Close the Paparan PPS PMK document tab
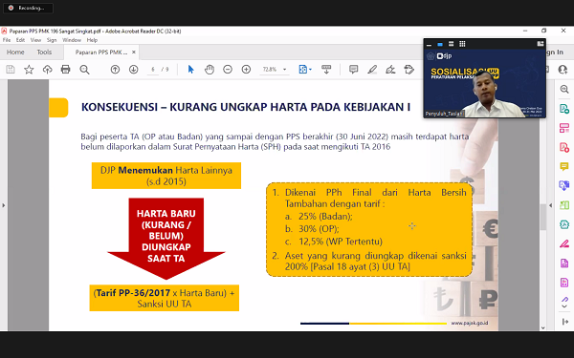Viewport: 574px width, 358px height. (x=134, y=53)
